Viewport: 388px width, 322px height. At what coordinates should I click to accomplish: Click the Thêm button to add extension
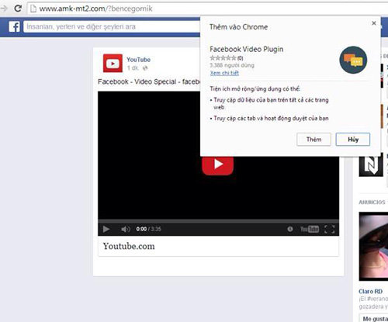pyautogui.click(x=314, y=140)
